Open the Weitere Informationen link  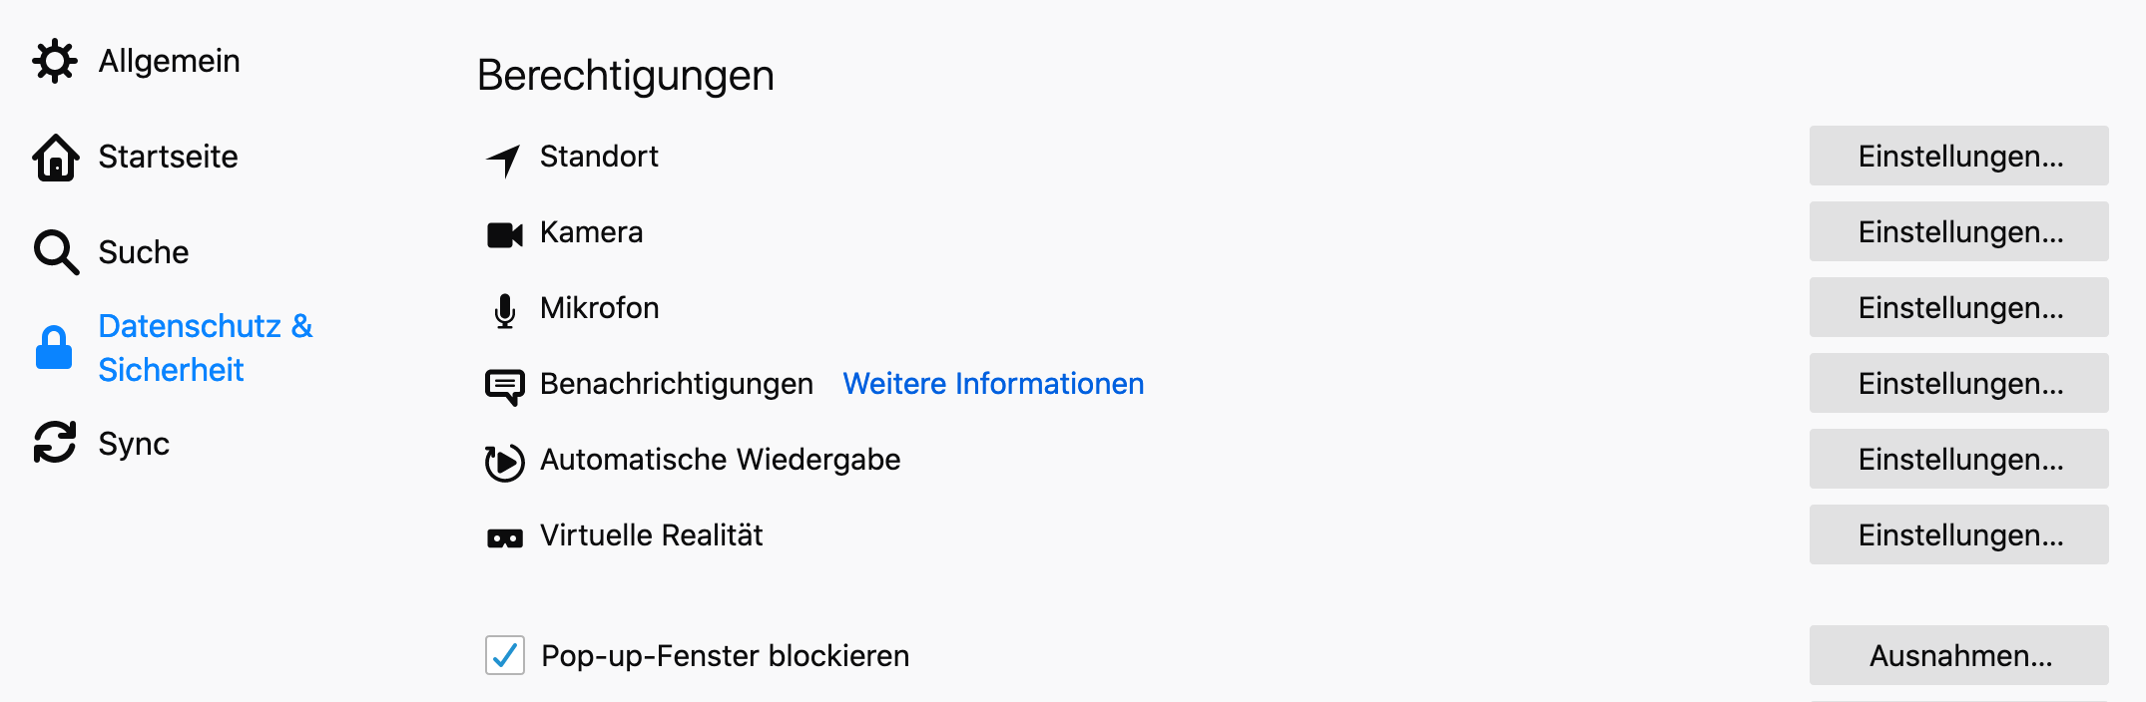click(993, 384)
